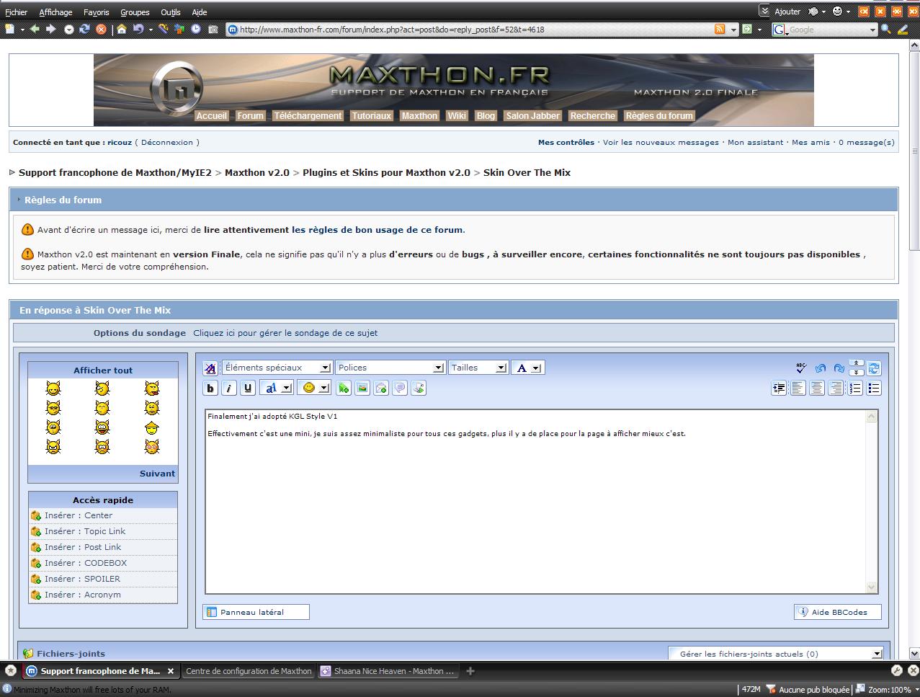Expand the Règles du forum section

click(63, 200)
